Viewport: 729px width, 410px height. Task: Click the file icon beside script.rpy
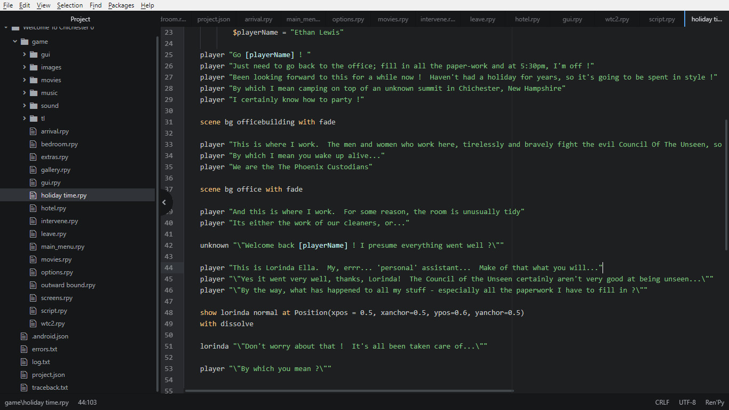tap(33, 310)
